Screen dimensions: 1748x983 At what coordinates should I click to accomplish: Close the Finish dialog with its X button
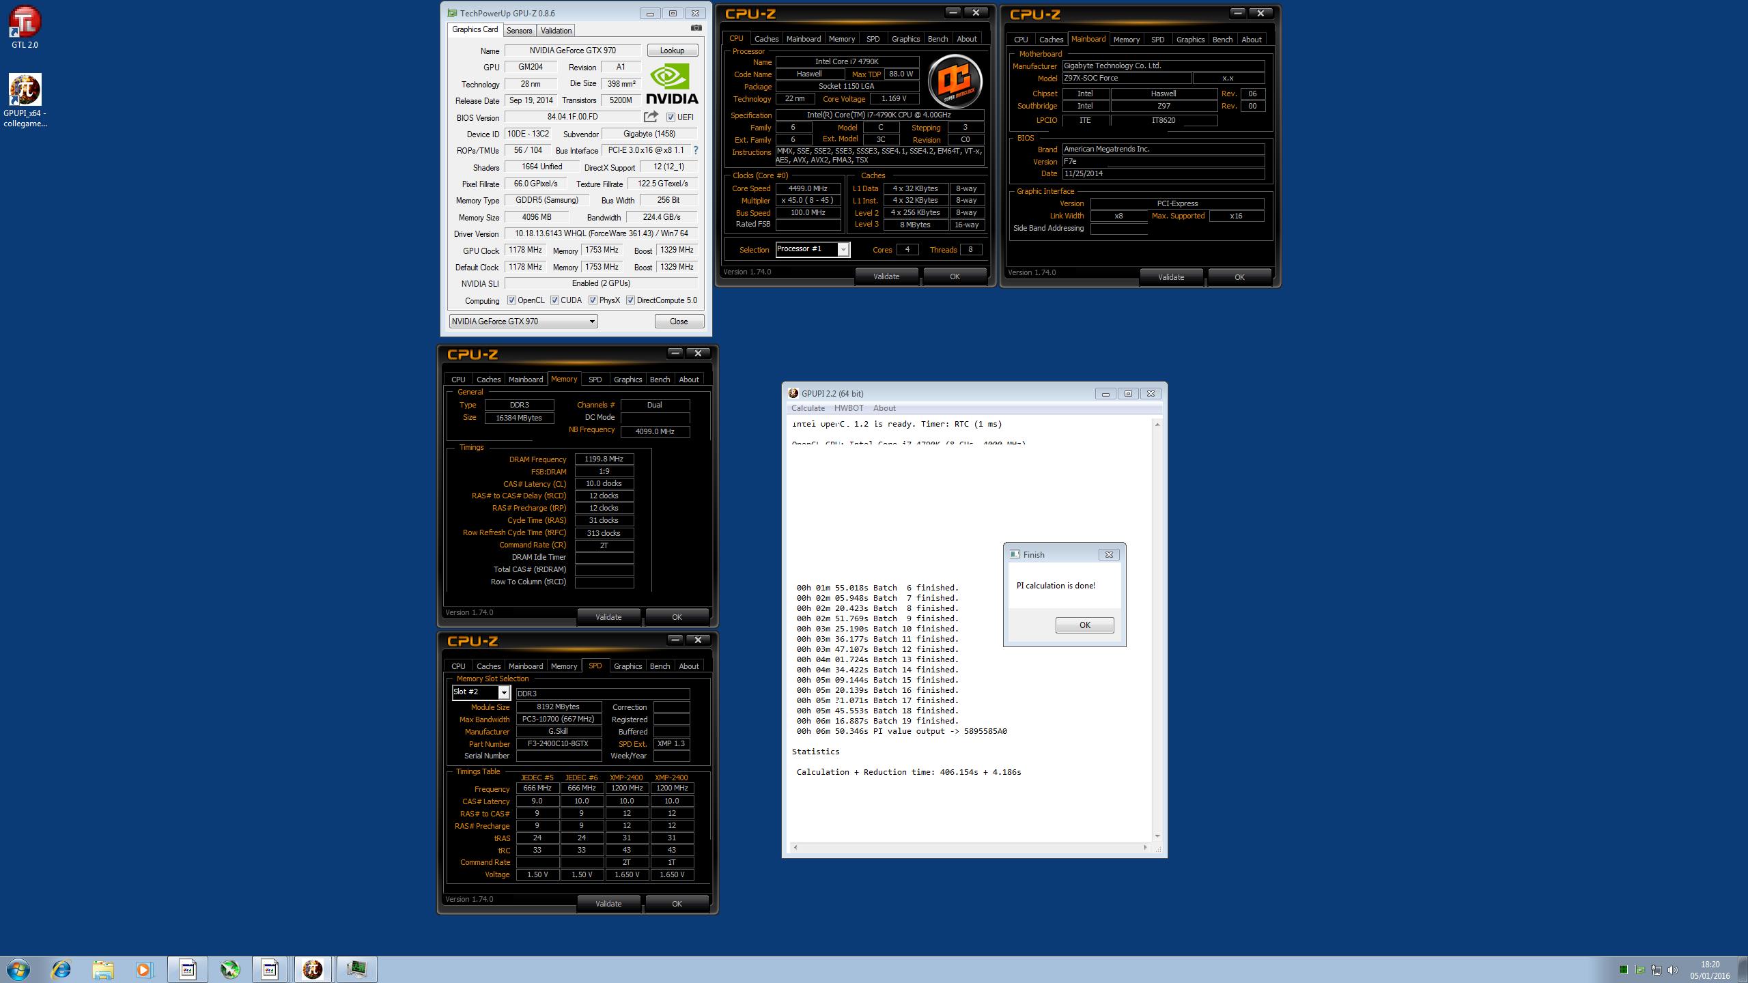[1109, 554]
